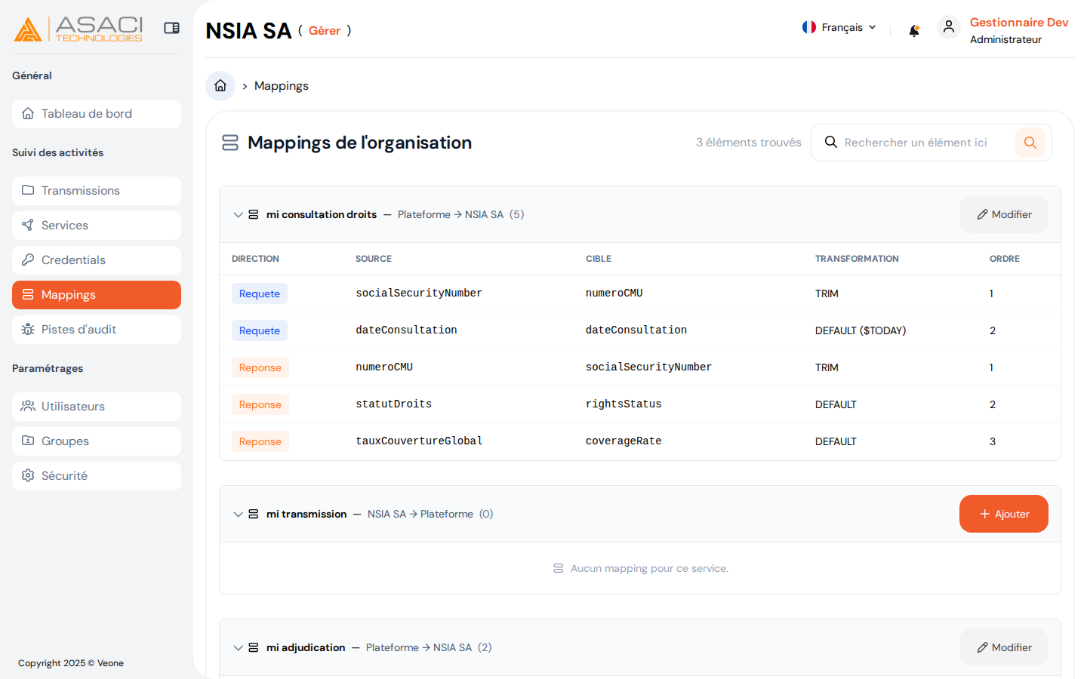Open Utilisateurs sidebar entry
The image size is (1087, 679).
coord(97,407)
